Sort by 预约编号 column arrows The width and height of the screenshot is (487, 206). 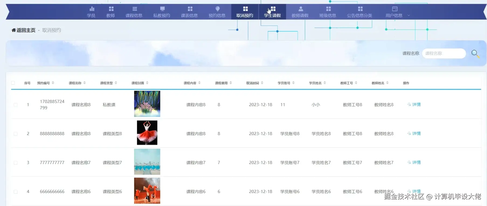coord(53,83)
